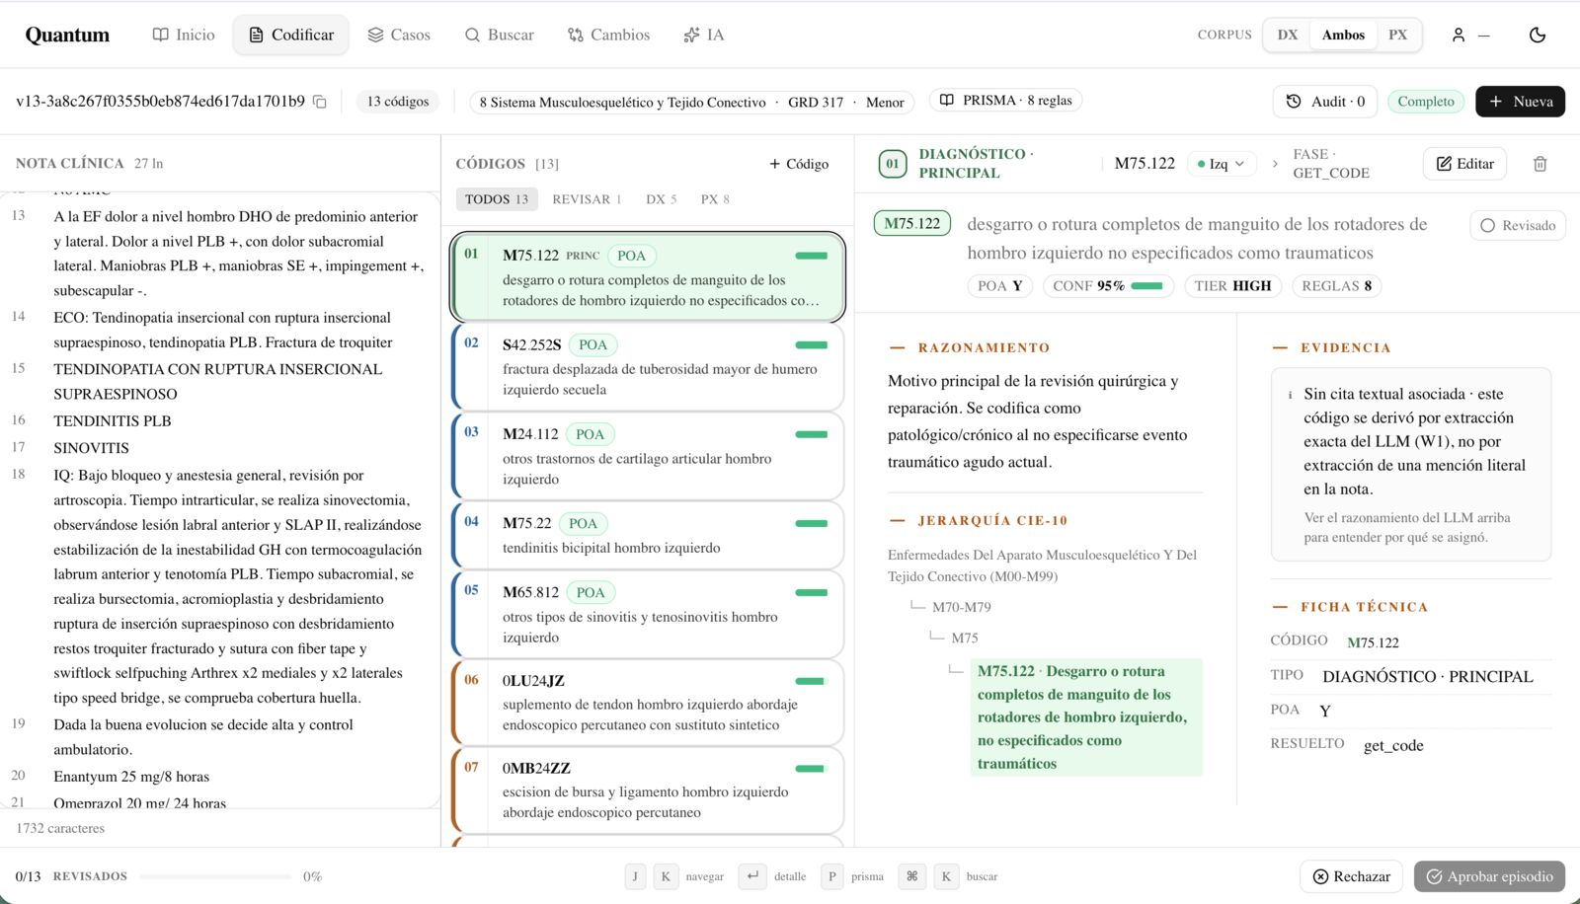This screenshot has height=904, width=1580.
Task: Toggle dark mode with moon icon
Action: pyautogui.click(x=1537, y=35)
